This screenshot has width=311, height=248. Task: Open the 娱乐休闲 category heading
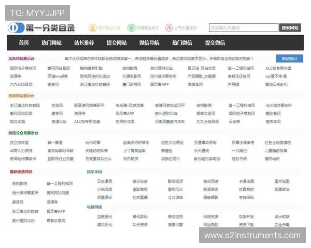click(x=94, y=172)
